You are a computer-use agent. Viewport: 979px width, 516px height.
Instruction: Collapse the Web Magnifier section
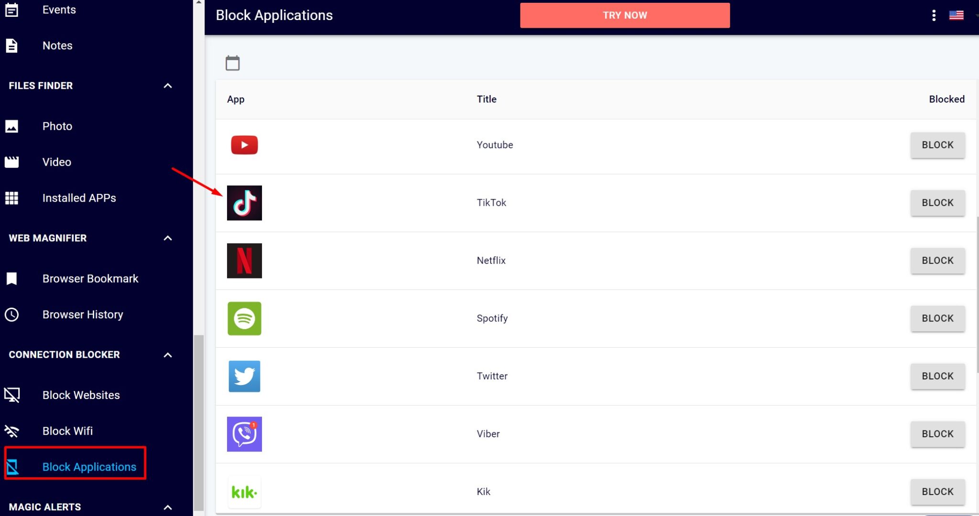[167, 238]
